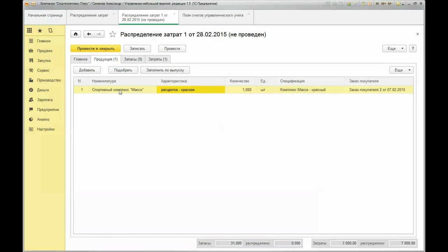Image resolution: width=448 pixels, height=252 pixels.
Task: Expand the table's Еще dropdown menu
Action: tap(401, 70)
